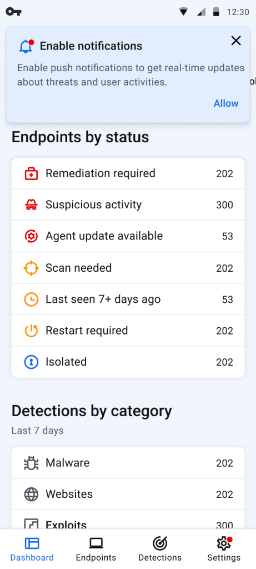Click the Suspicious activity spy icon
The image size is (256, 569).
click(x=31, y=205)
